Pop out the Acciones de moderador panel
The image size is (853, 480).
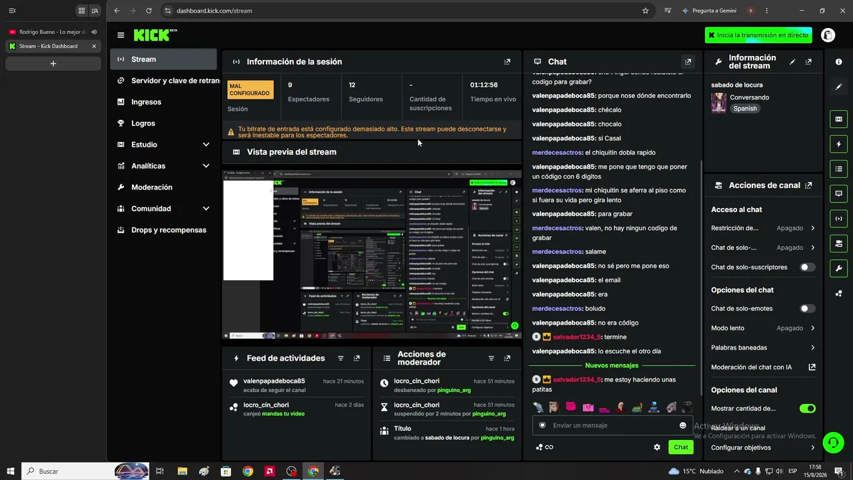(x=507, y=358)
